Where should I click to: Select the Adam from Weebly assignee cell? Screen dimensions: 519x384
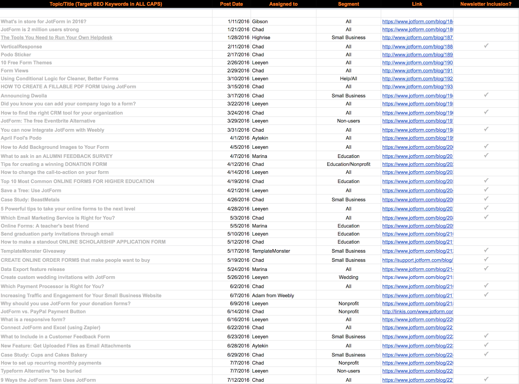pos(273,295)
